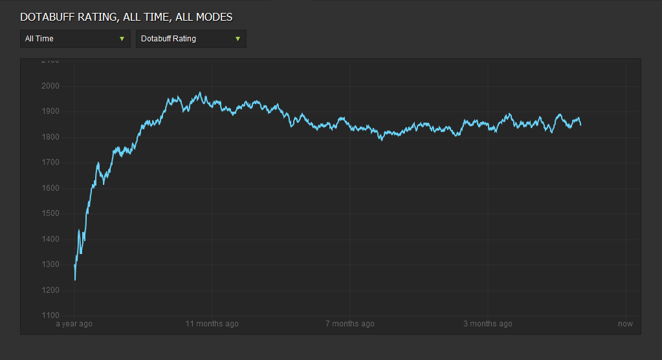Viewport: 662px width, 360px height.
Task: Open the Dotabuff Rating metric dropdown
Action: pyautogui.click(x=191, y=39)
